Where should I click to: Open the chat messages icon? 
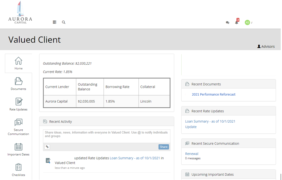coord(227,23)
